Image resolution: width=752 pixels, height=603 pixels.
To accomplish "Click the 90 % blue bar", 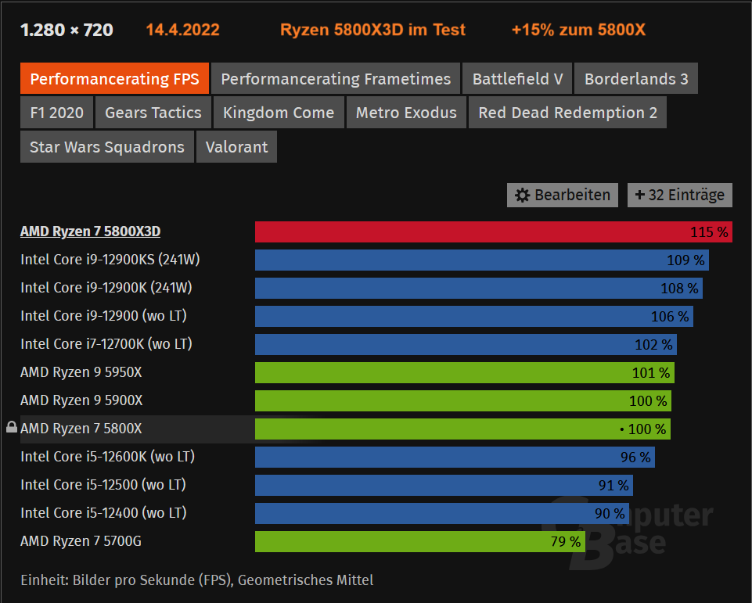I will pos(442,514).
